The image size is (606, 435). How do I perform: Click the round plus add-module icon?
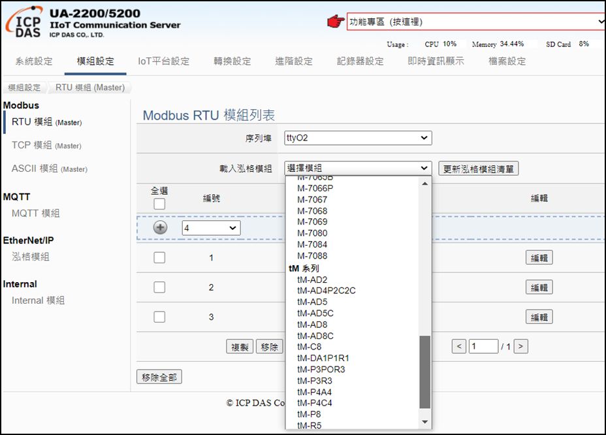(x=161, y=227)
